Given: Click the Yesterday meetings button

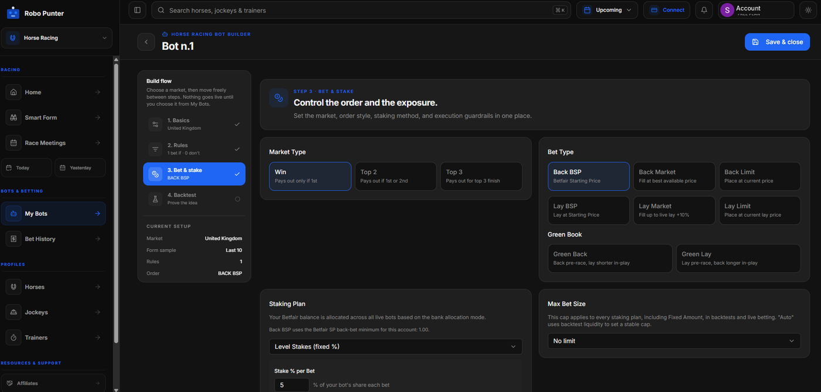Looking at the screenshot, I should coord(80,168).
